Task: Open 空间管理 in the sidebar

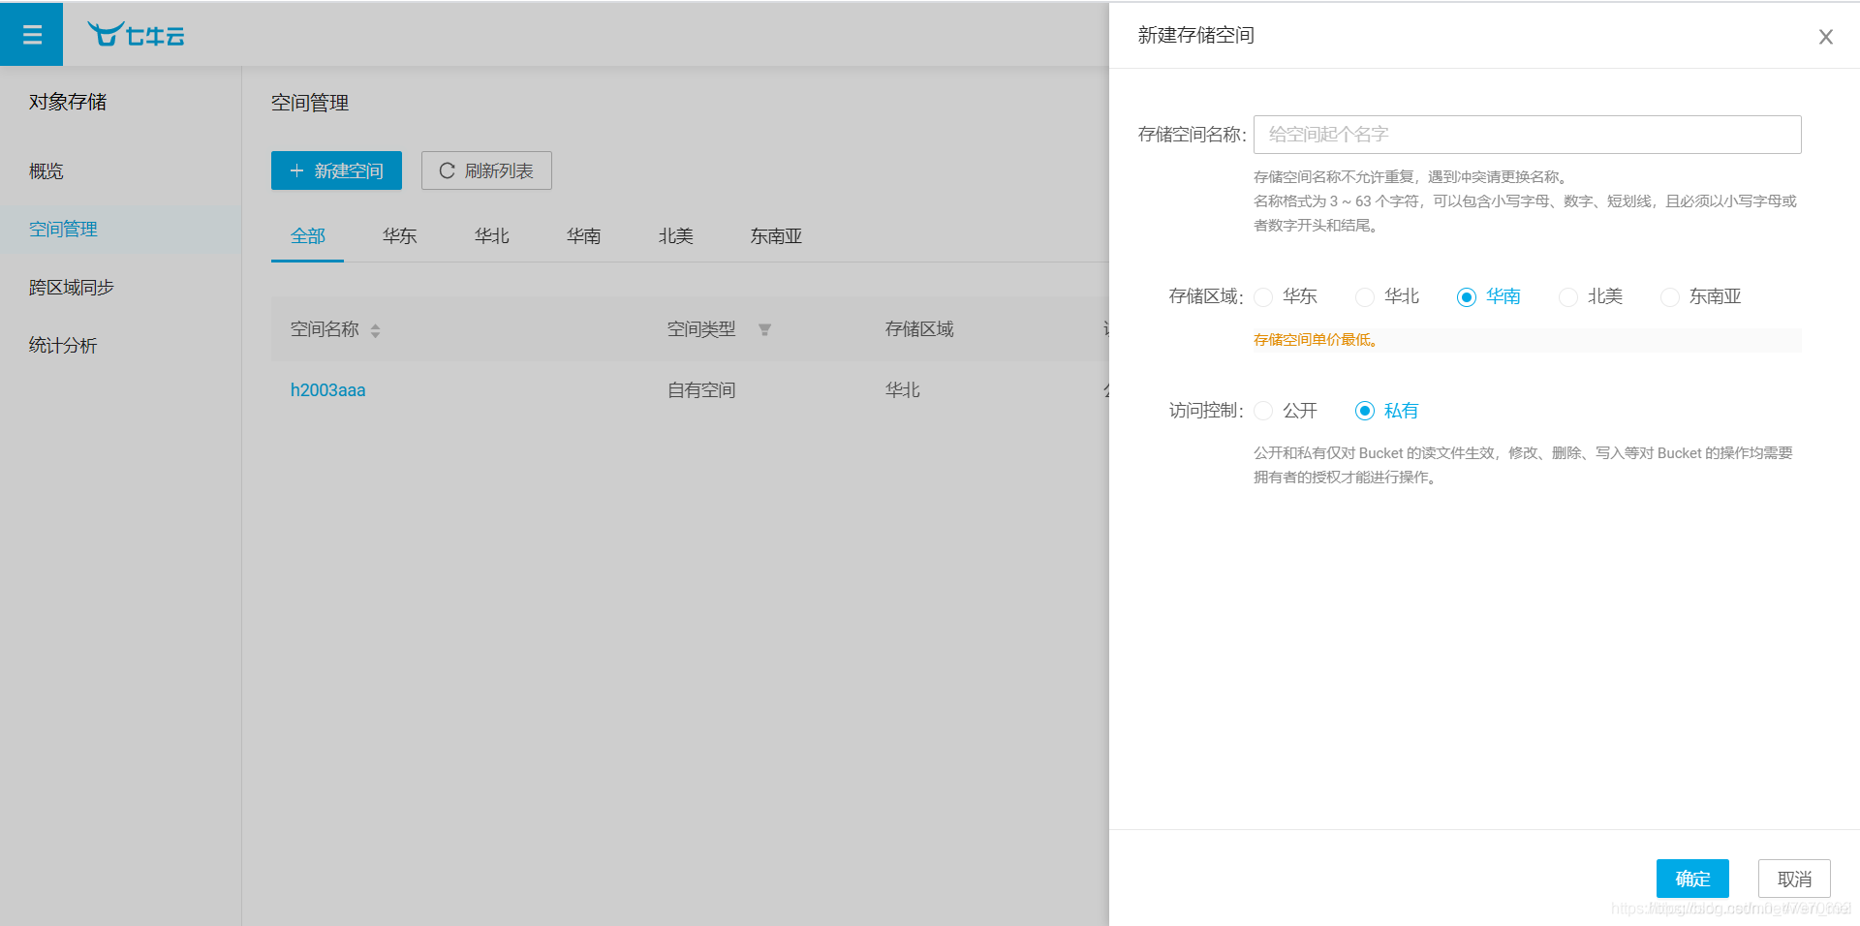Action: pos(120,230)
